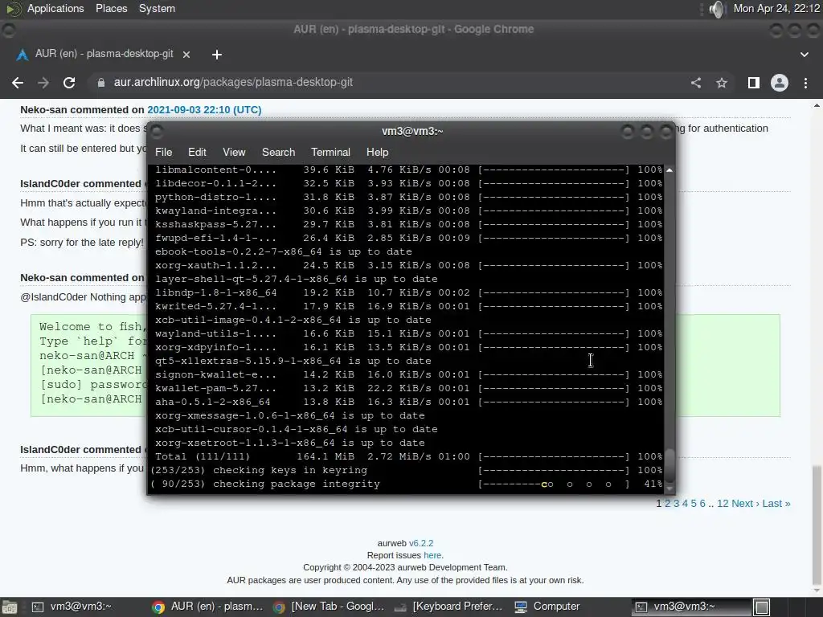Viewport: 823px width, 617px height.
Task: Open terminal Edit menu
Action: (197, 152)
